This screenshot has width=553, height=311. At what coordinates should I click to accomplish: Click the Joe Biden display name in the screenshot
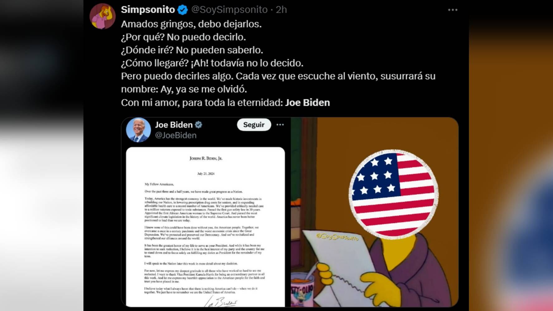pyautogui.click(x=174, y=125)
